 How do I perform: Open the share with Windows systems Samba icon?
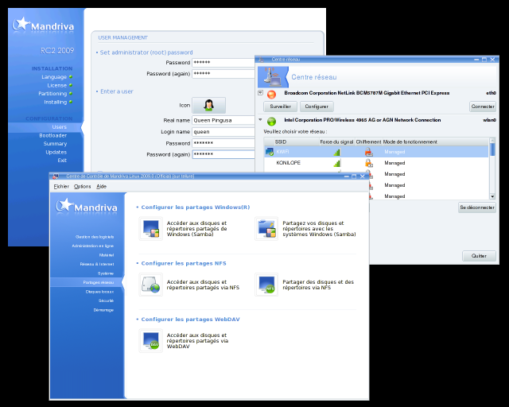click(266, 228)
